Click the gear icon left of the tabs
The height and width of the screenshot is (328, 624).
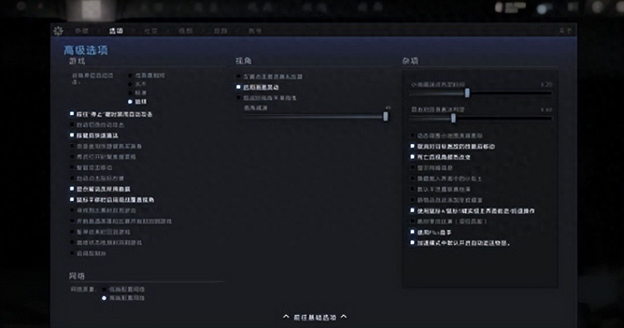click(58, 31)
